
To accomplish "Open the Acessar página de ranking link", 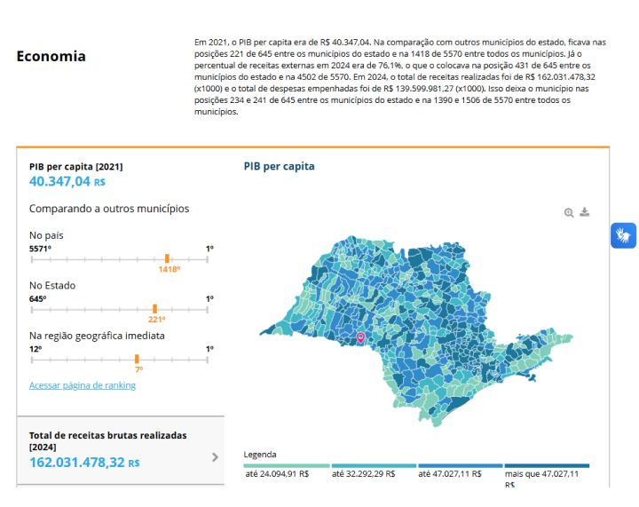I will [83, 385].
